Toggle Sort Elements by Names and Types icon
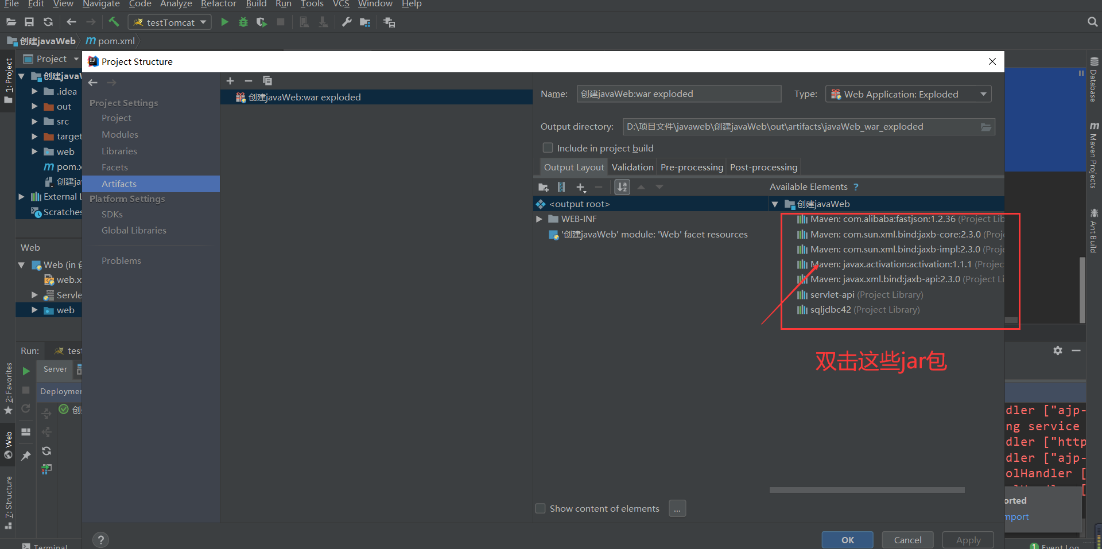Screen dimensions: 1102x549 [x=622, y=187]
